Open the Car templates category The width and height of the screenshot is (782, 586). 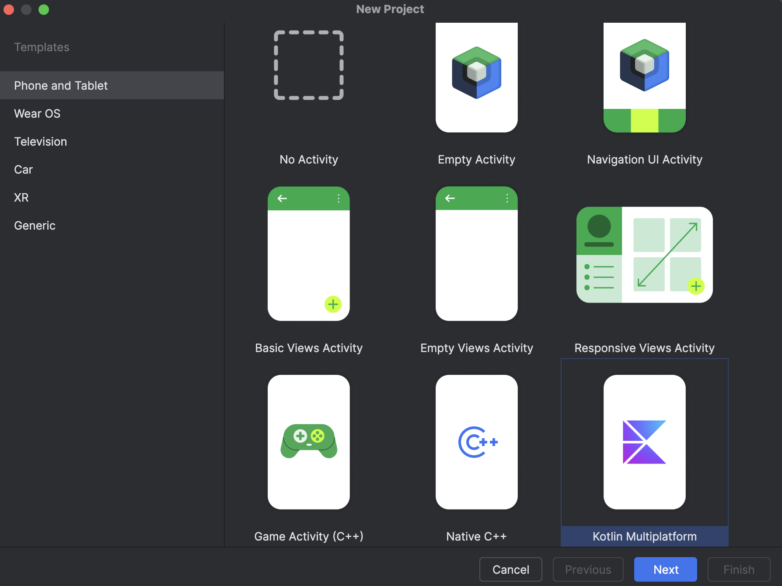tap(24, 170)
